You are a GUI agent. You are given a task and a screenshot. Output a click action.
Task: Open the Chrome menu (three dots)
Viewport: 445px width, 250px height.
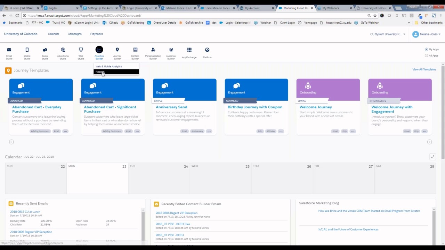(x=440, y=15)
